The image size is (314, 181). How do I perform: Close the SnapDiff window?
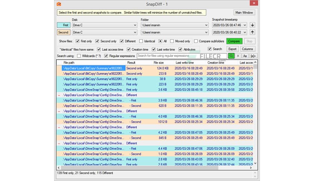pos(254,3)
